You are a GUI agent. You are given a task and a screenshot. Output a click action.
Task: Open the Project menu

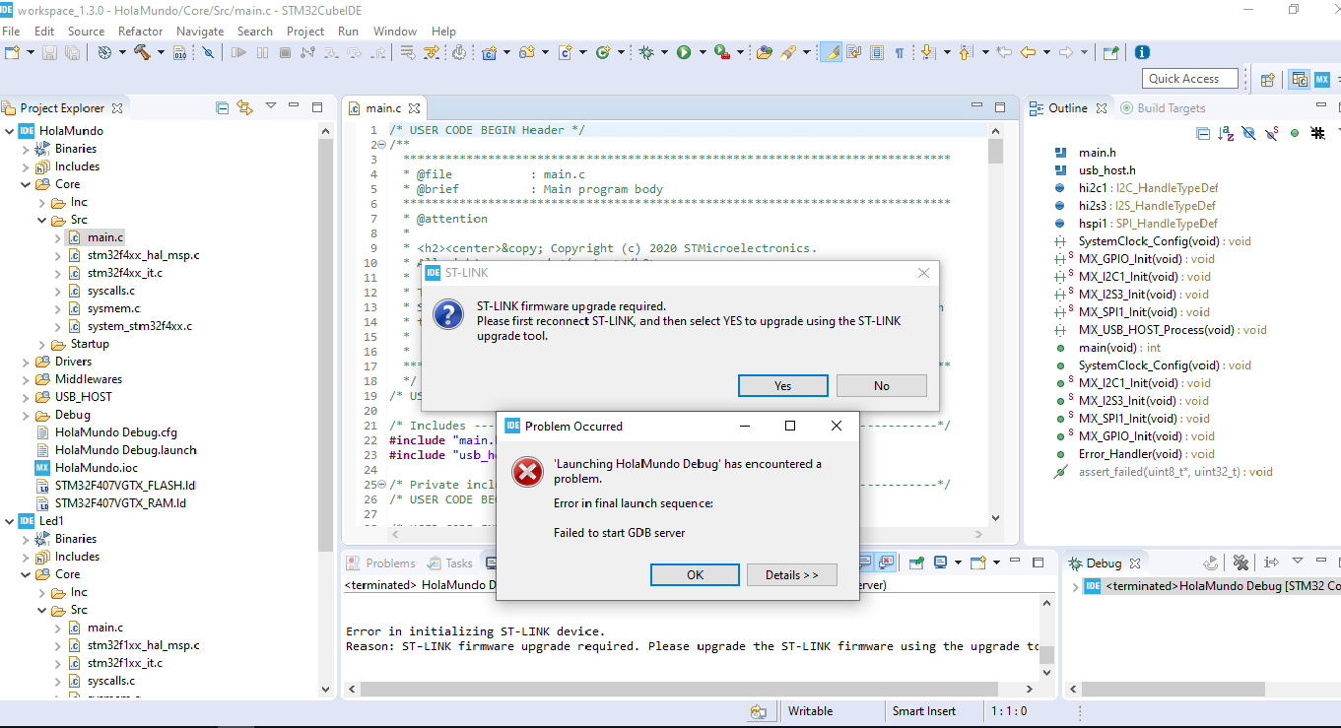coord(305,31)
